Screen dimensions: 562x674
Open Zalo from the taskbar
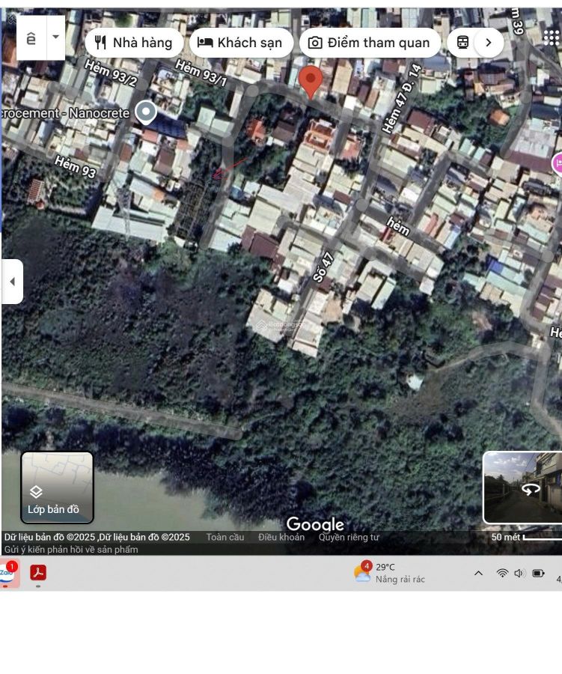(x=8, y=573)
